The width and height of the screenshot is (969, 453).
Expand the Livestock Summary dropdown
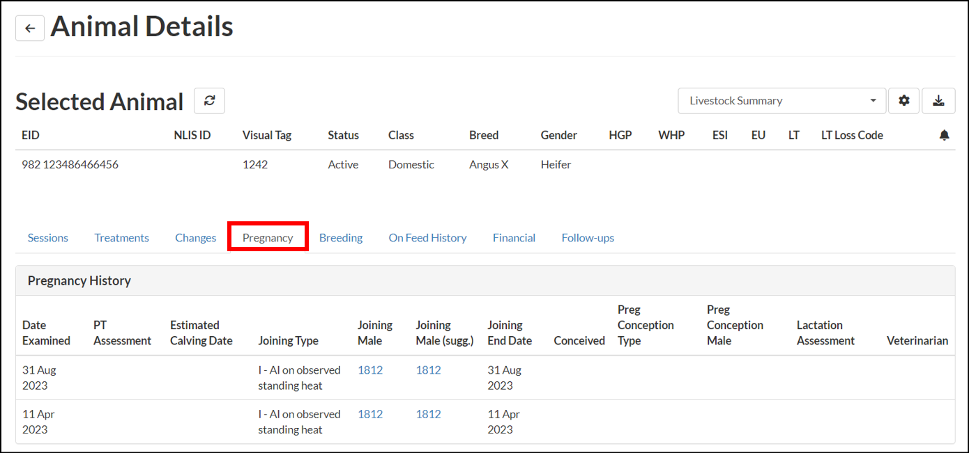781,101
